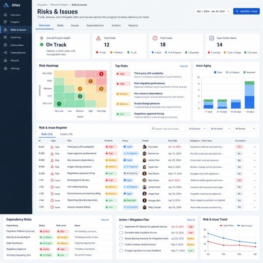
Task: Click View all in Top Risks
Action: [x=184, y=66]
